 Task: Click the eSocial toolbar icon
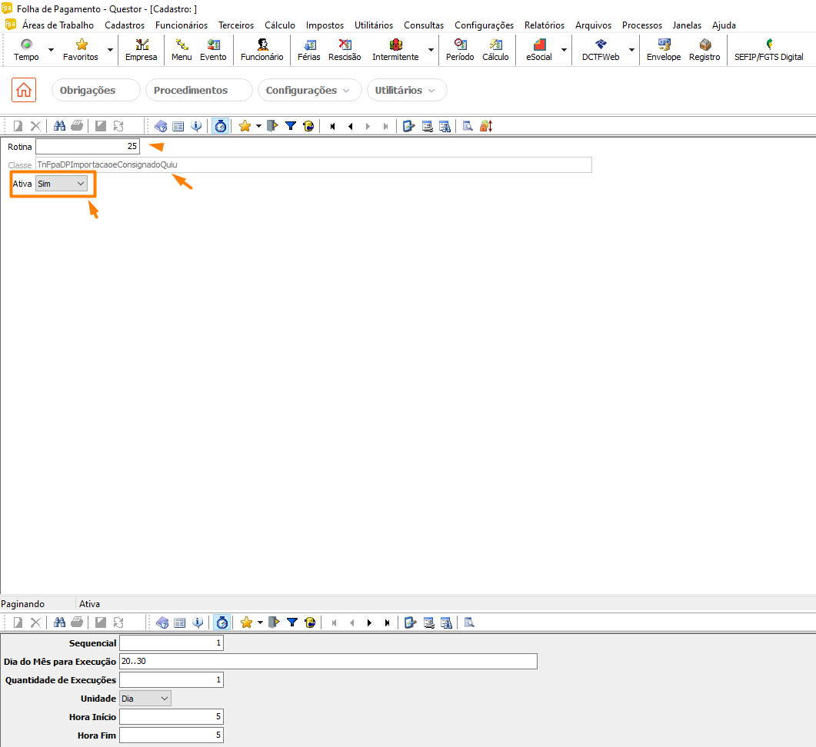(538, 50)
